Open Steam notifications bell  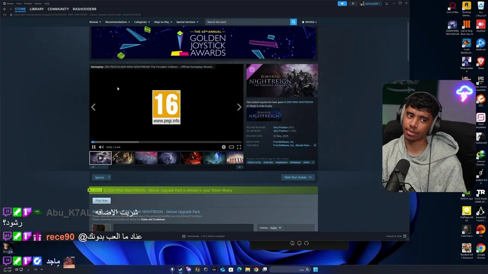(353, 3)
